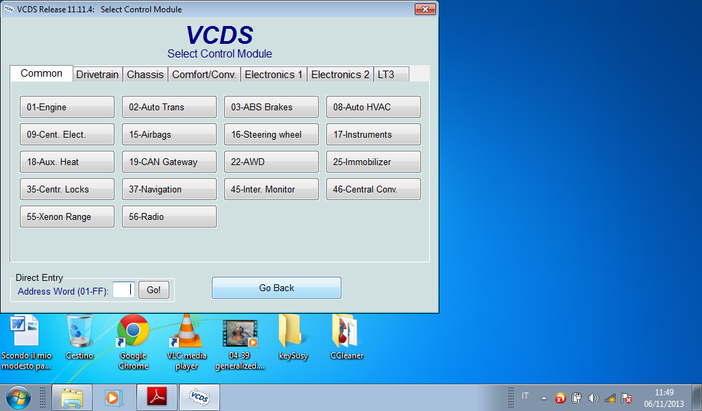Select the 04-39 generalized video file

coord(240,345)
